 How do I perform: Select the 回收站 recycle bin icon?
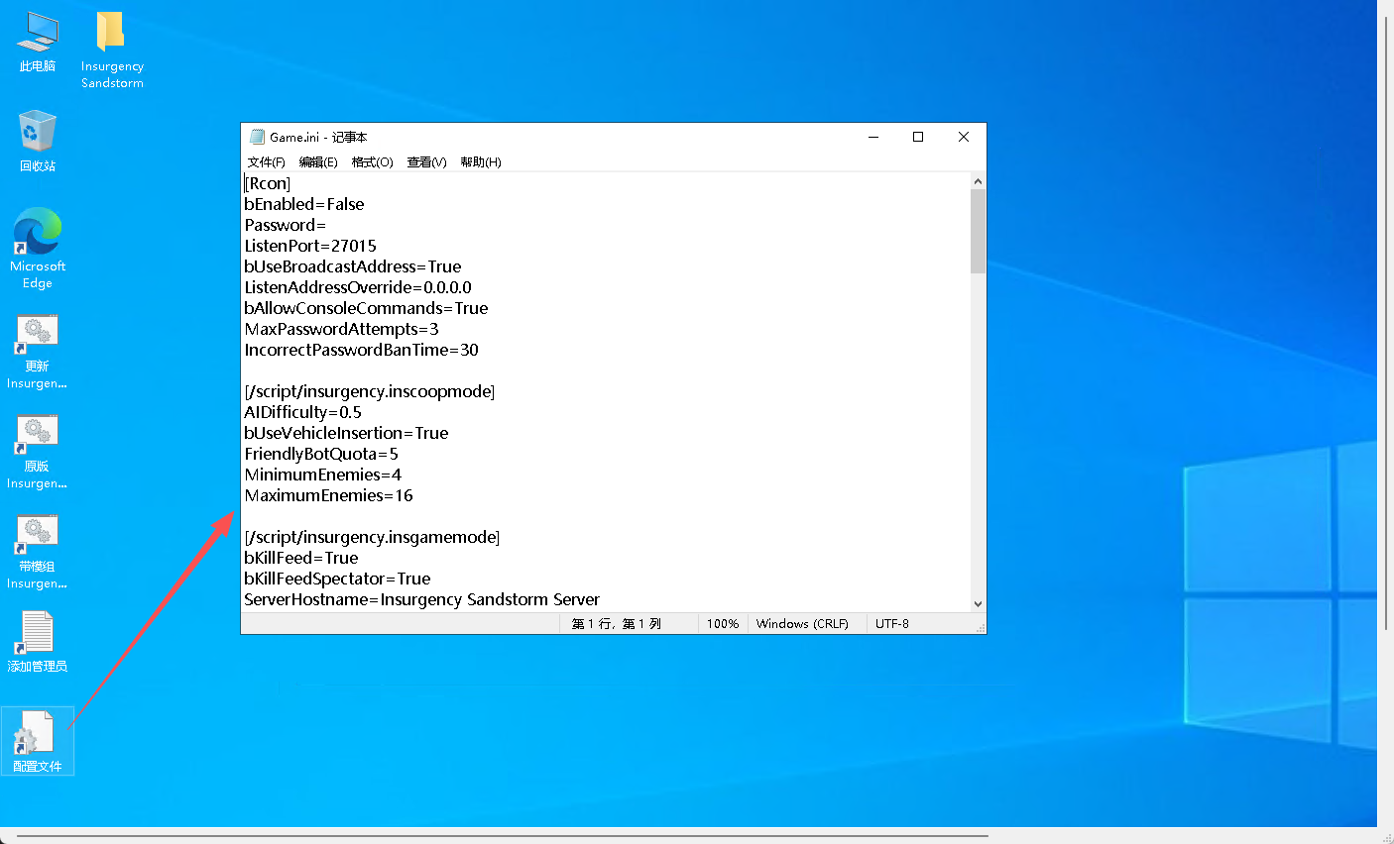(38, 141)
